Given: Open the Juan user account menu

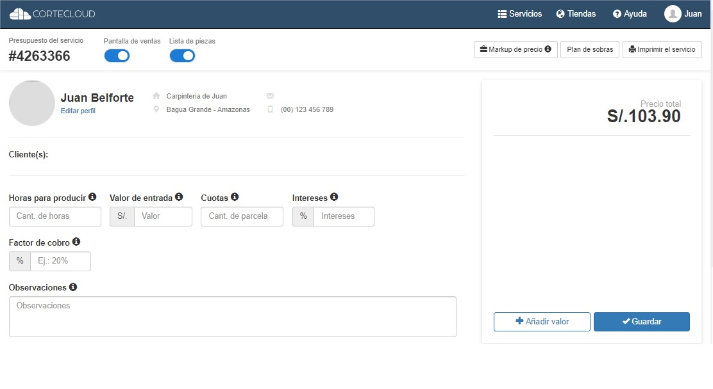Looking at the screenshot, I should pyautogui.click(x=682, y=13).
